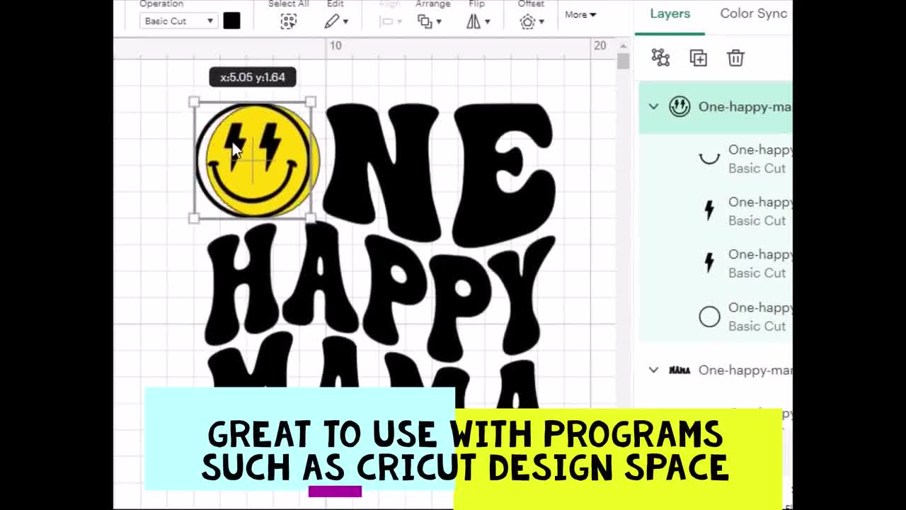This screenshot has width=906, height=510.
Task: Select the smile curve layer
Action: point(716,159)
